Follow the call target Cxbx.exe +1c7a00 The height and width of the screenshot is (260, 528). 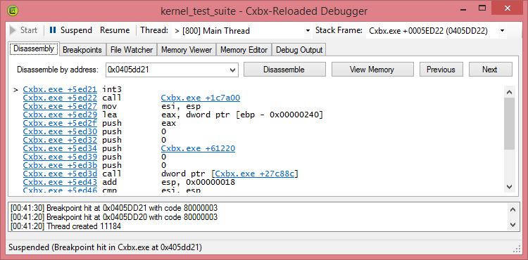coord(201,98)
